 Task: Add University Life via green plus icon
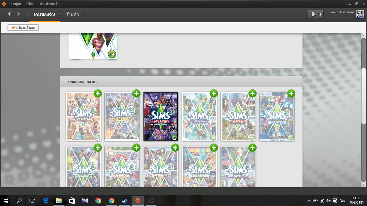pyautogui.click(x=175, y=148)
